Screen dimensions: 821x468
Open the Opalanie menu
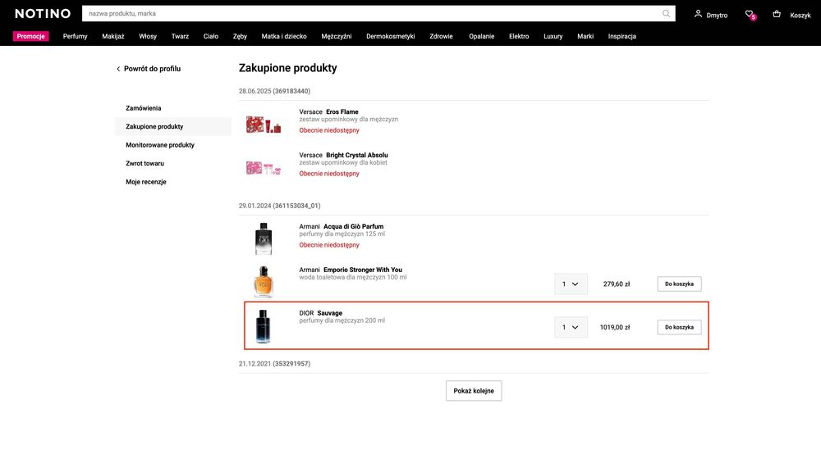[482, 36]
